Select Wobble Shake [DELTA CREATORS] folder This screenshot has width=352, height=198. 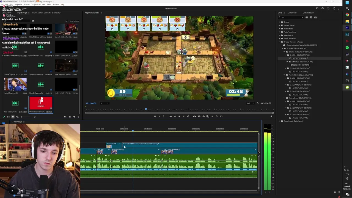(300, 98)
